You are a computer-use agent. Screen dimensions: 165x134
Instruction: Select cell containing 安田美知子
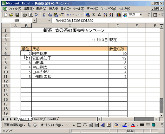[70, 58]
